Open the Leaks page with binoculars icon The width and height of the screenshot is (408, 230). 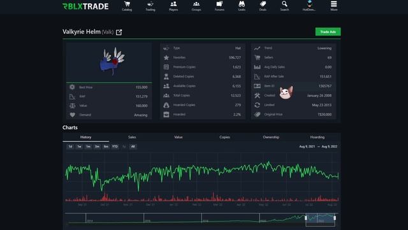click(x=242, y=6)
